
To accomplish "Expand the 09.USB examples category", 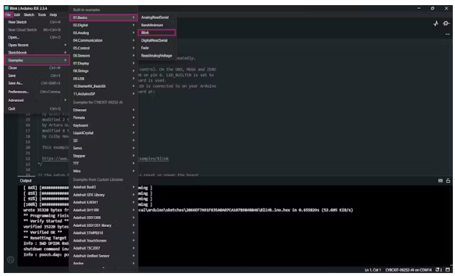I will tap(104, 79).
